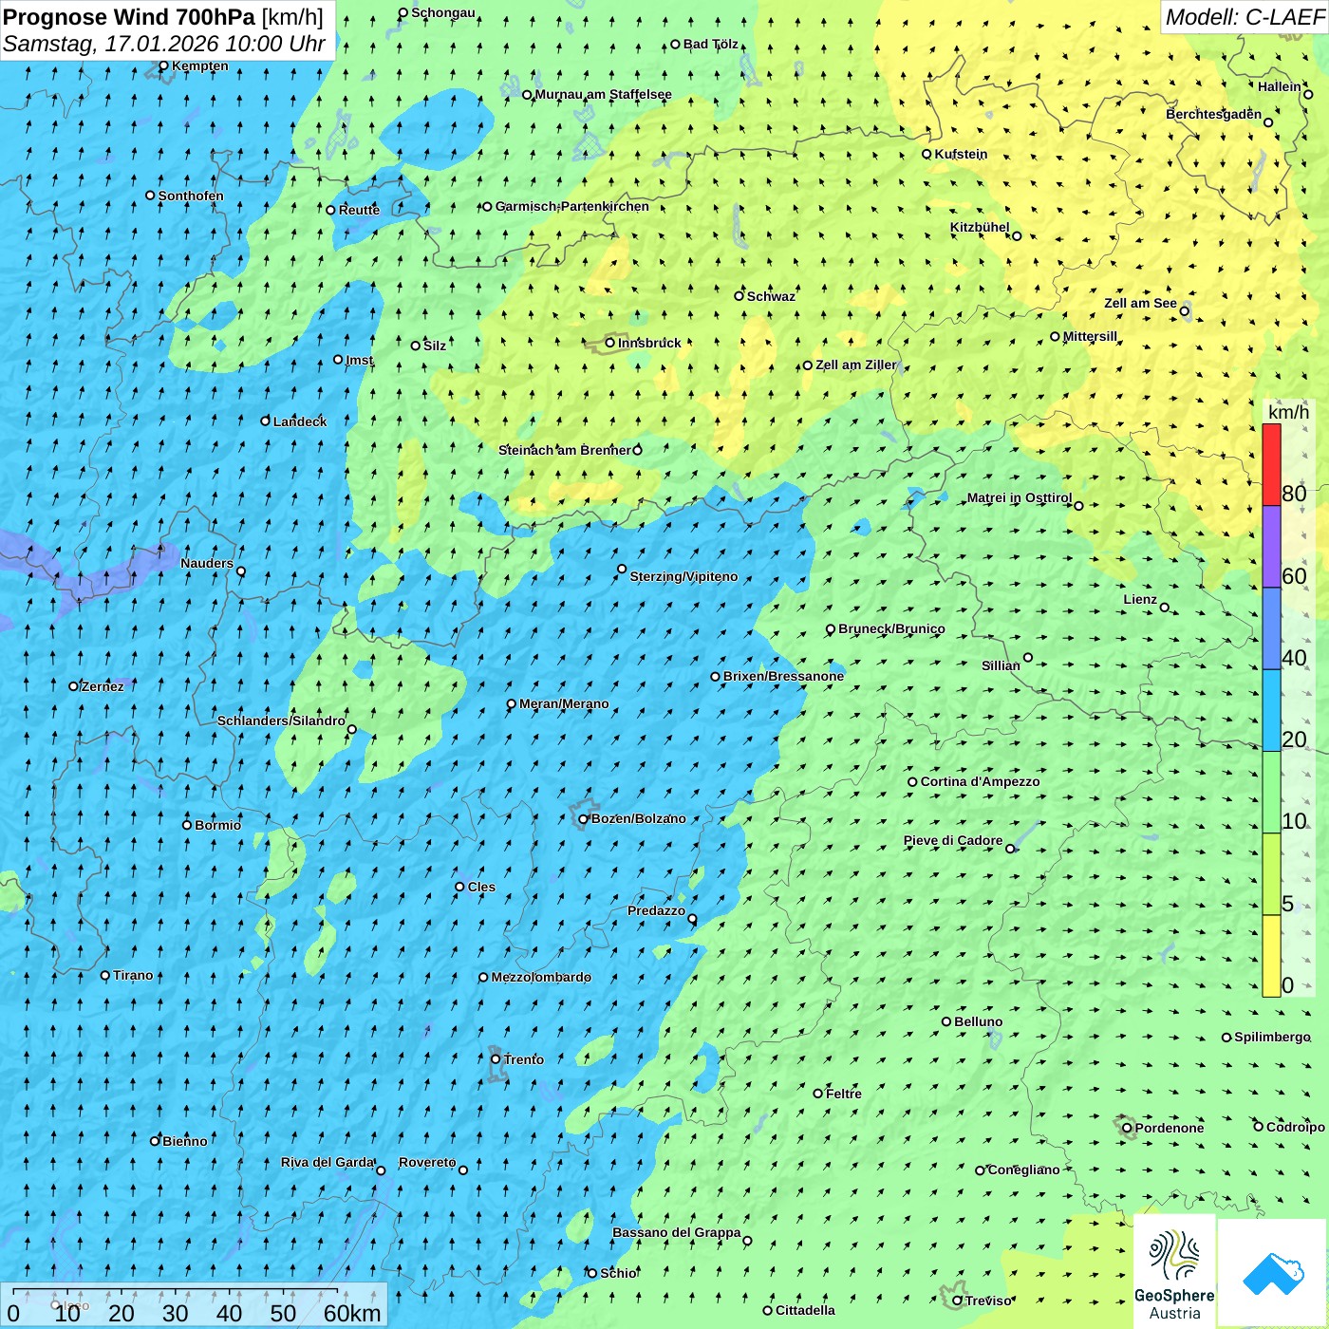Select the Kempten city marker
The image size is (1329, 1329).
click(x=163, y=66)
